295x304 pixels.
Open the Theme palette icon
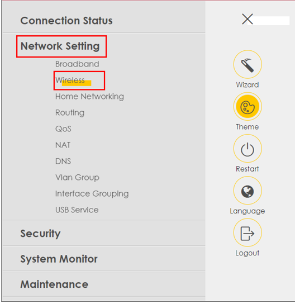point(248,106)
